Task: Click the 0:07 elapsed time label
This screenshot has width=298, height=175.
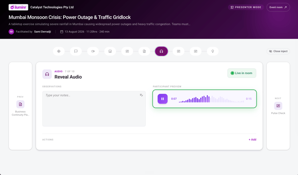Action: point(174,99)
